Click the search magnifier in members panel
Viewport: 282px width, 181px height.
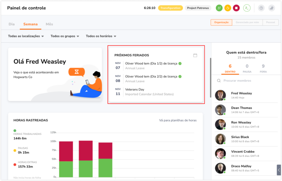point(219,81)
